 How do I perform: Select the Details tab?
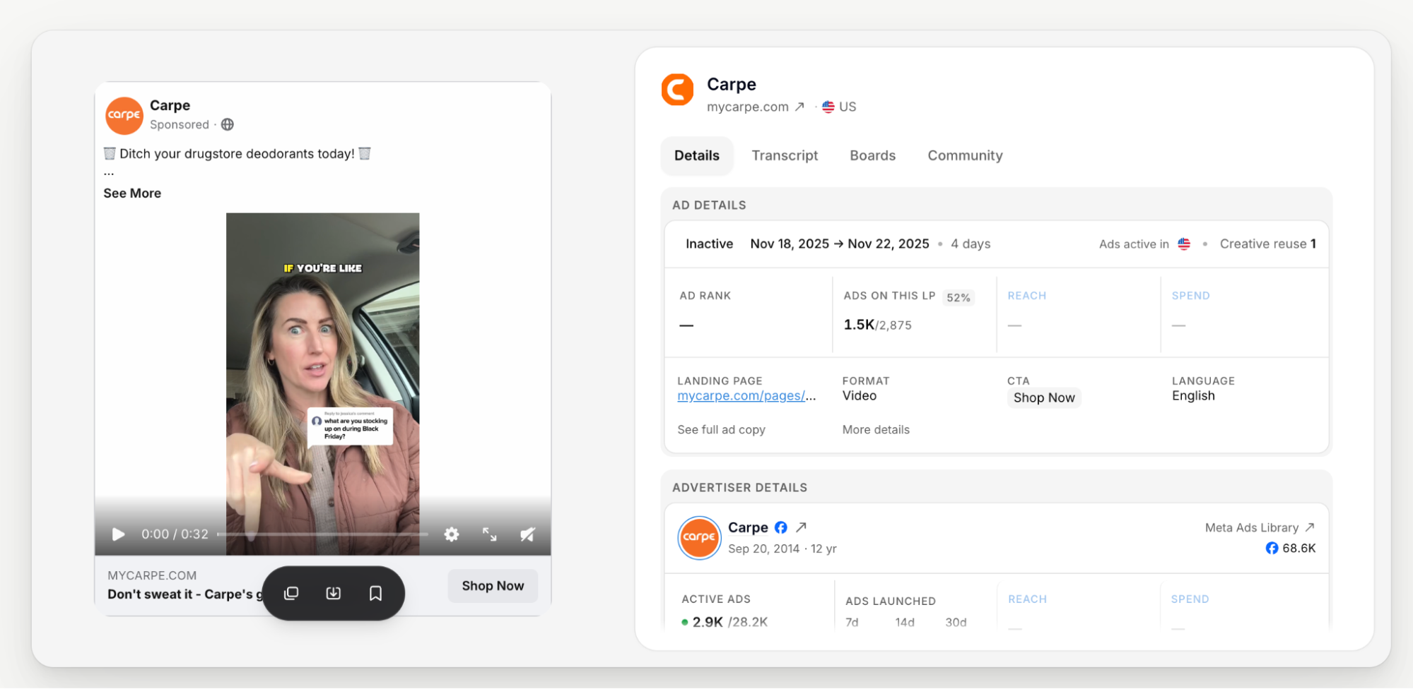point(697,155)
